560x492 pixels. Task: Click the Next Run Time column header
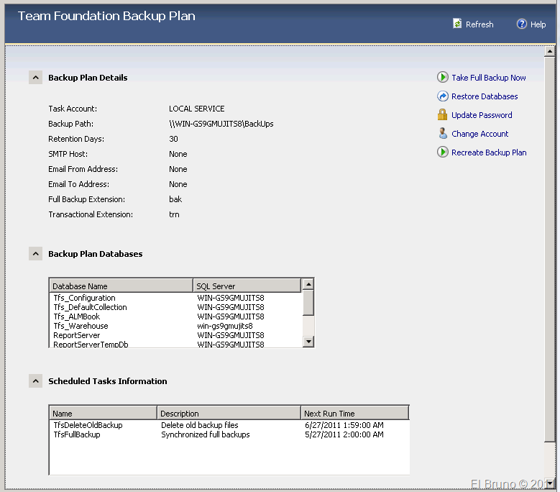point(354,414)
